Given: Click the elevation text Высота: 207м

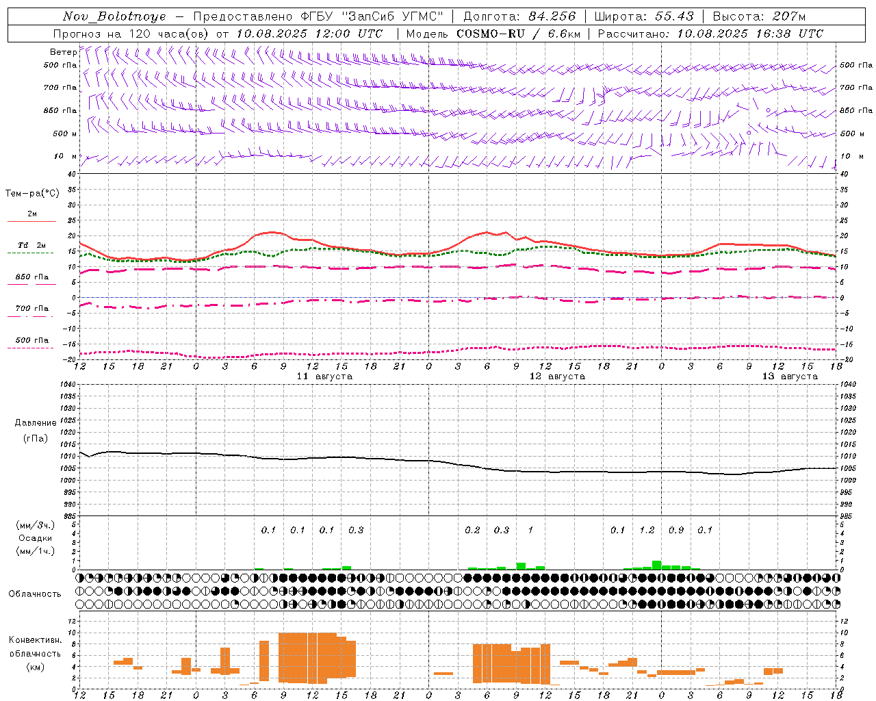Looking at the screenshot, I should [x=759, y=16].
